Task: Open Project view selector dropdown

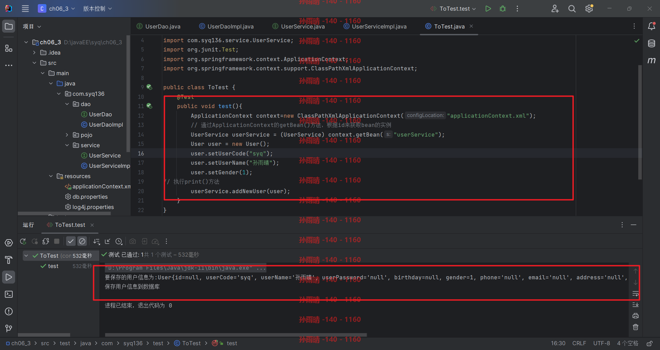Action: pyautogui.click(x=32, y=26)
